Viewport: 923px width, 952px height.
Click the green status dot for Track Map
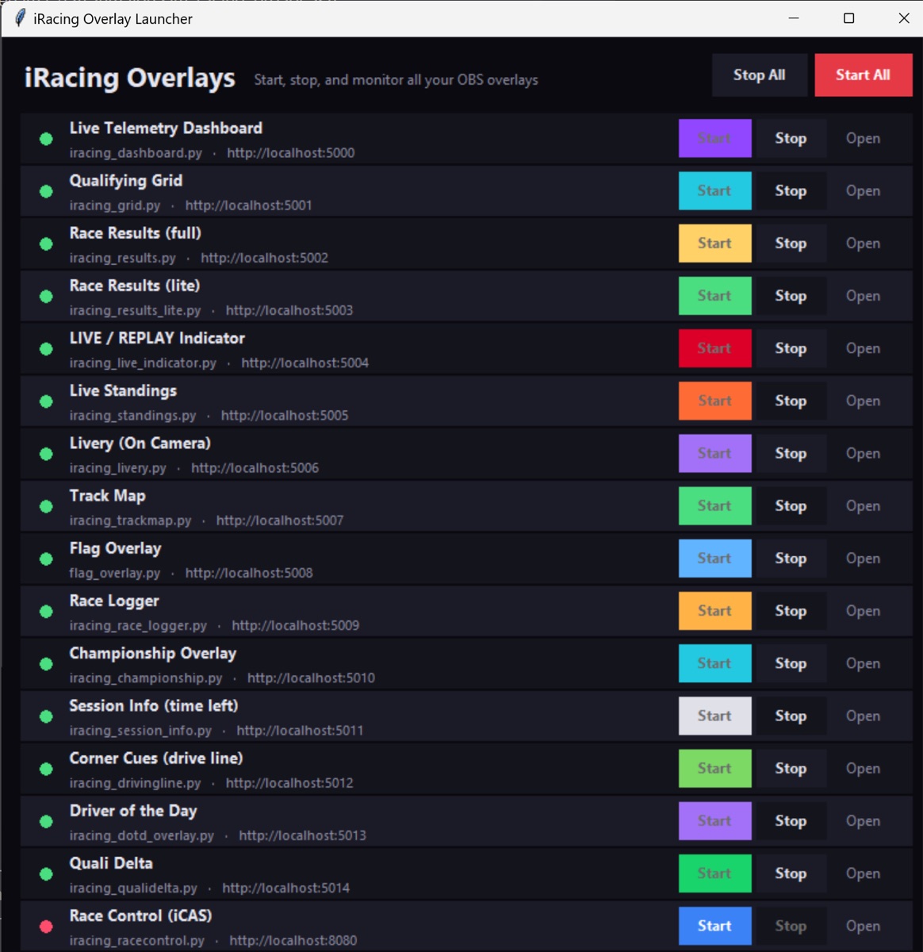(46, 506)
